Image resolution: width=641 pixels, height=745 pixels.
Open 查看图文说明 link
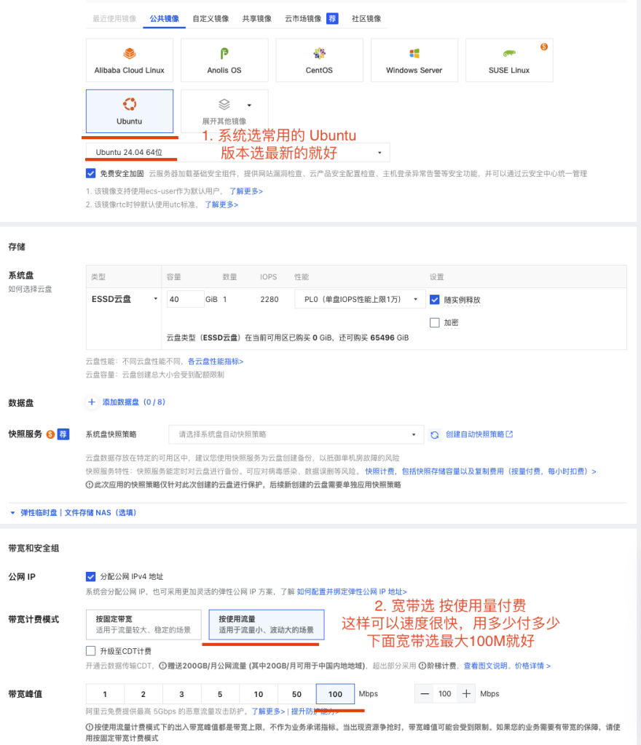click(x=485, y=666)
